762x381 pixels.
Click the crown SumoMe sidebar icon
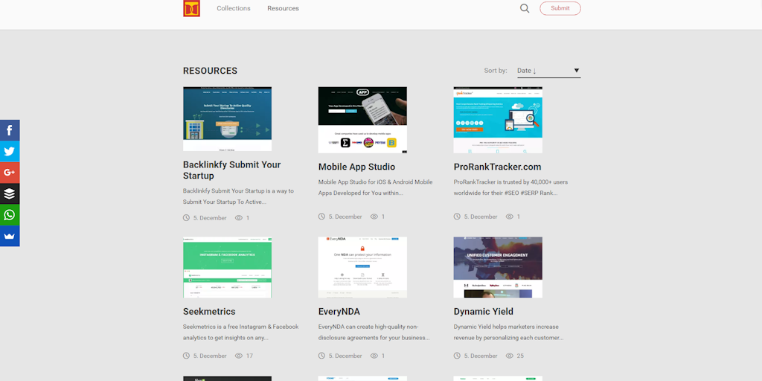pos(10,236)
